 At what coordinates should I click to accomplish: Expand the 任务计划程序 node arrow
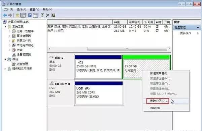[9, 31]
